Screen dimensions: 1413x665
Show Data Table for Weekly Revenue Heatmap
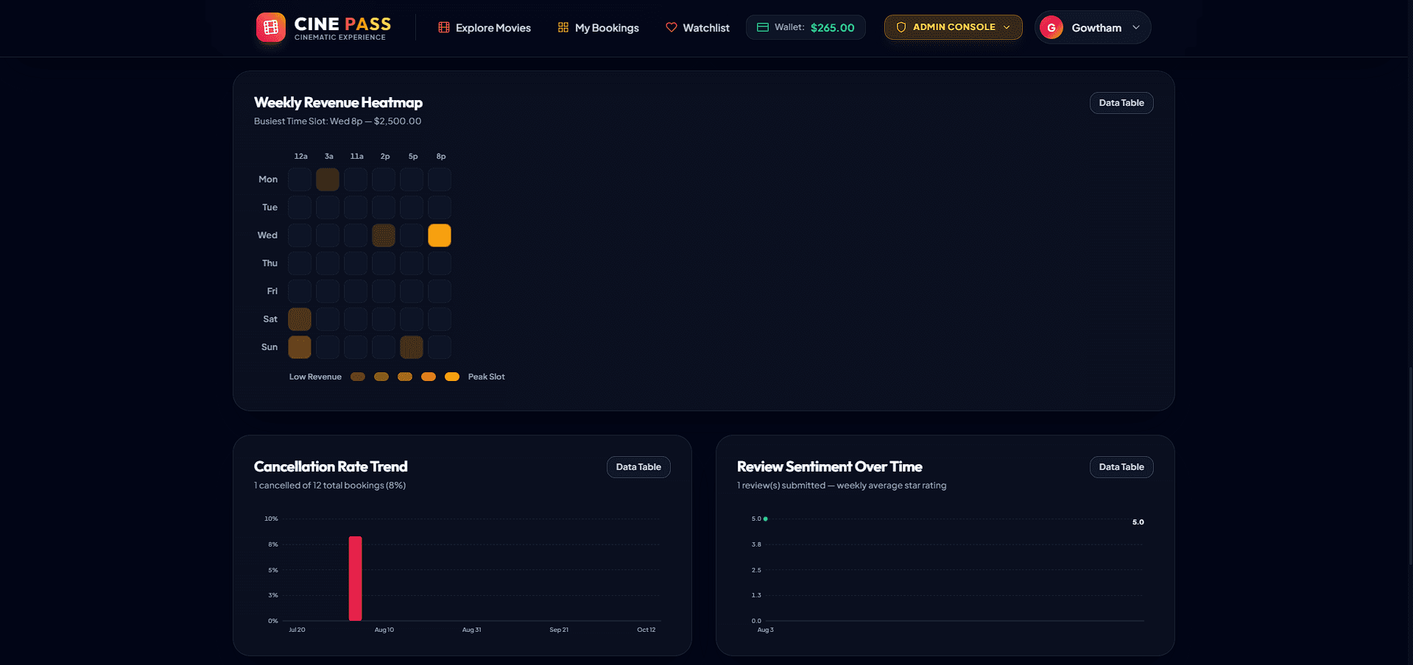coord(1121,103)
